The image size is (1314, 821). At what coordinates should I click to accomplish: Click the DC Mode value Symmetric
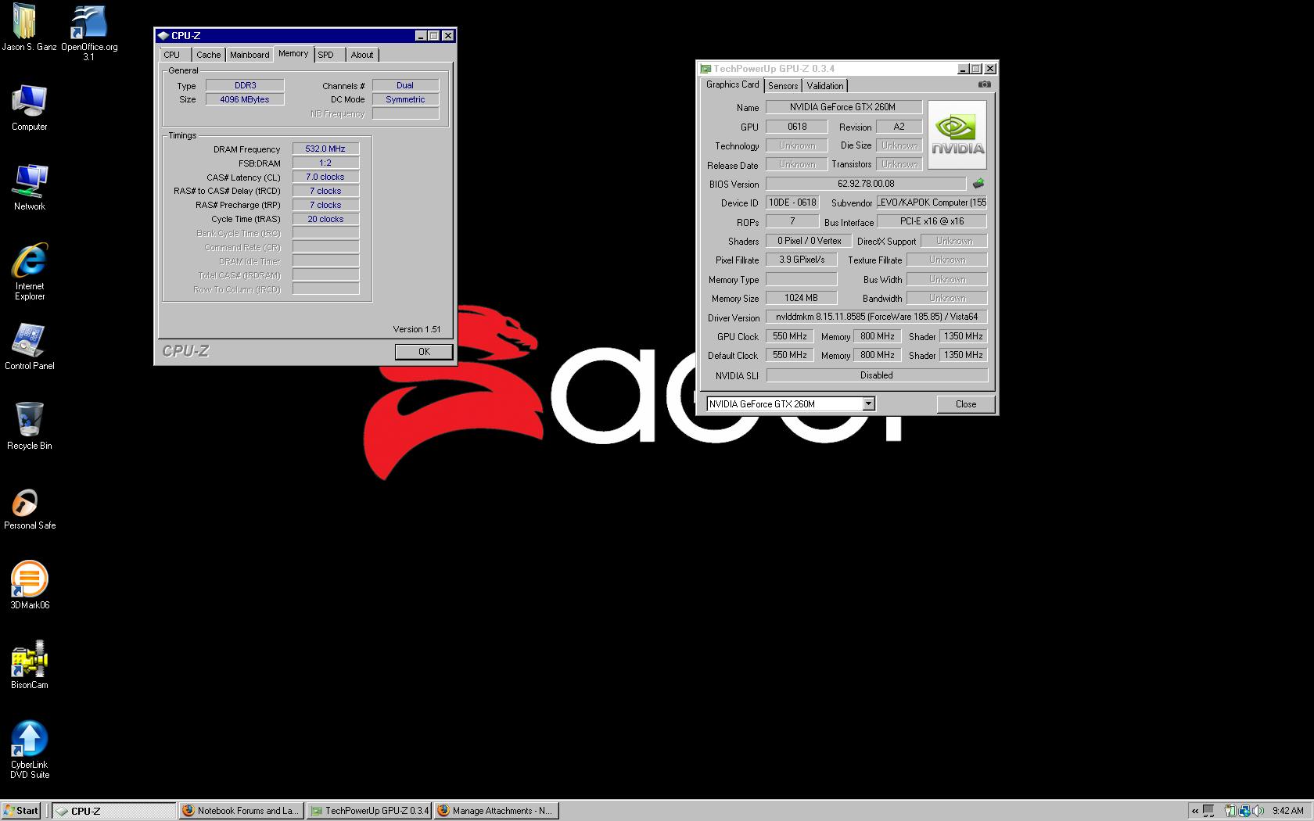pos(405,99)
